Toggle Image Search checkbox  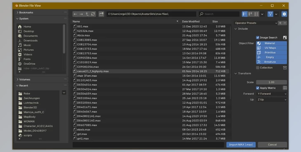258,38
